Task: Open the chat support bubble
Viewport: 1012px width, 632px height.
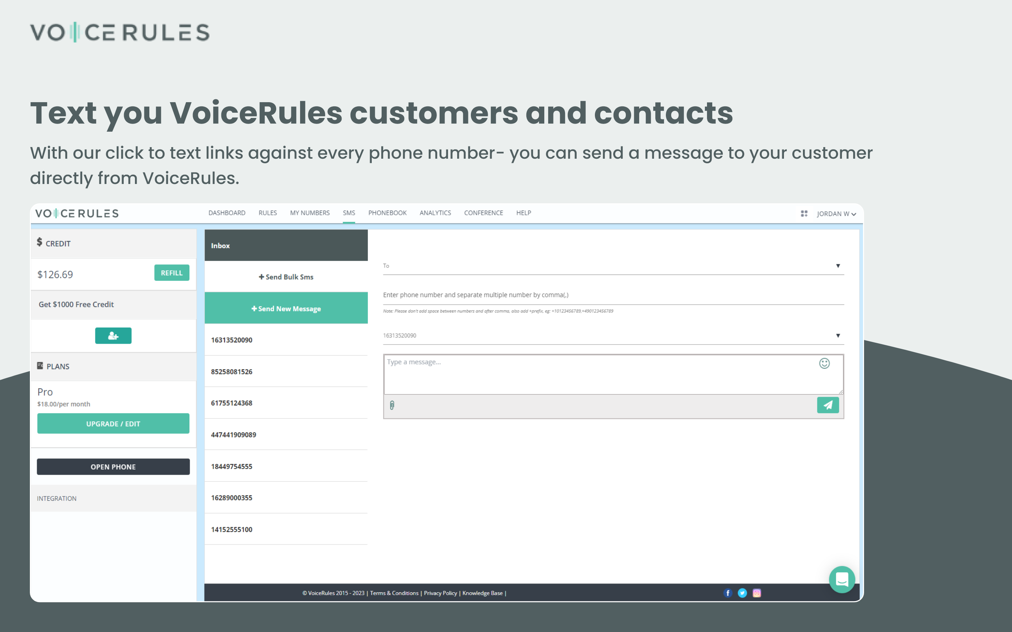Action: [842, 579]
